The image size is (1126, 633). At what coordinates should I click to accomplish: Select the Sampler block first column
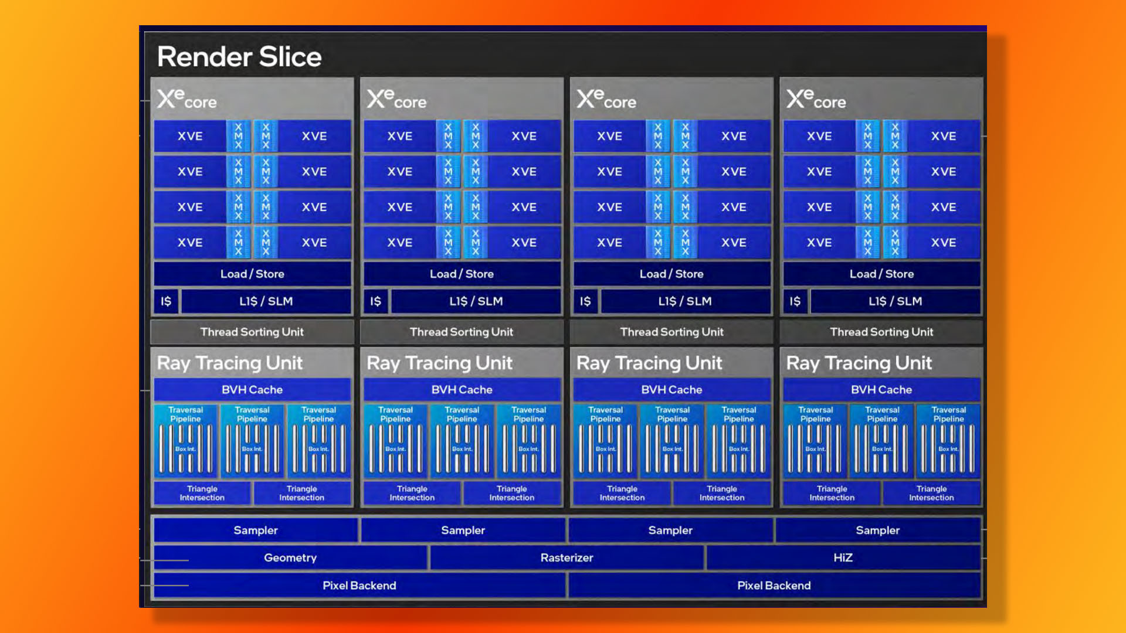pos(255,530)
